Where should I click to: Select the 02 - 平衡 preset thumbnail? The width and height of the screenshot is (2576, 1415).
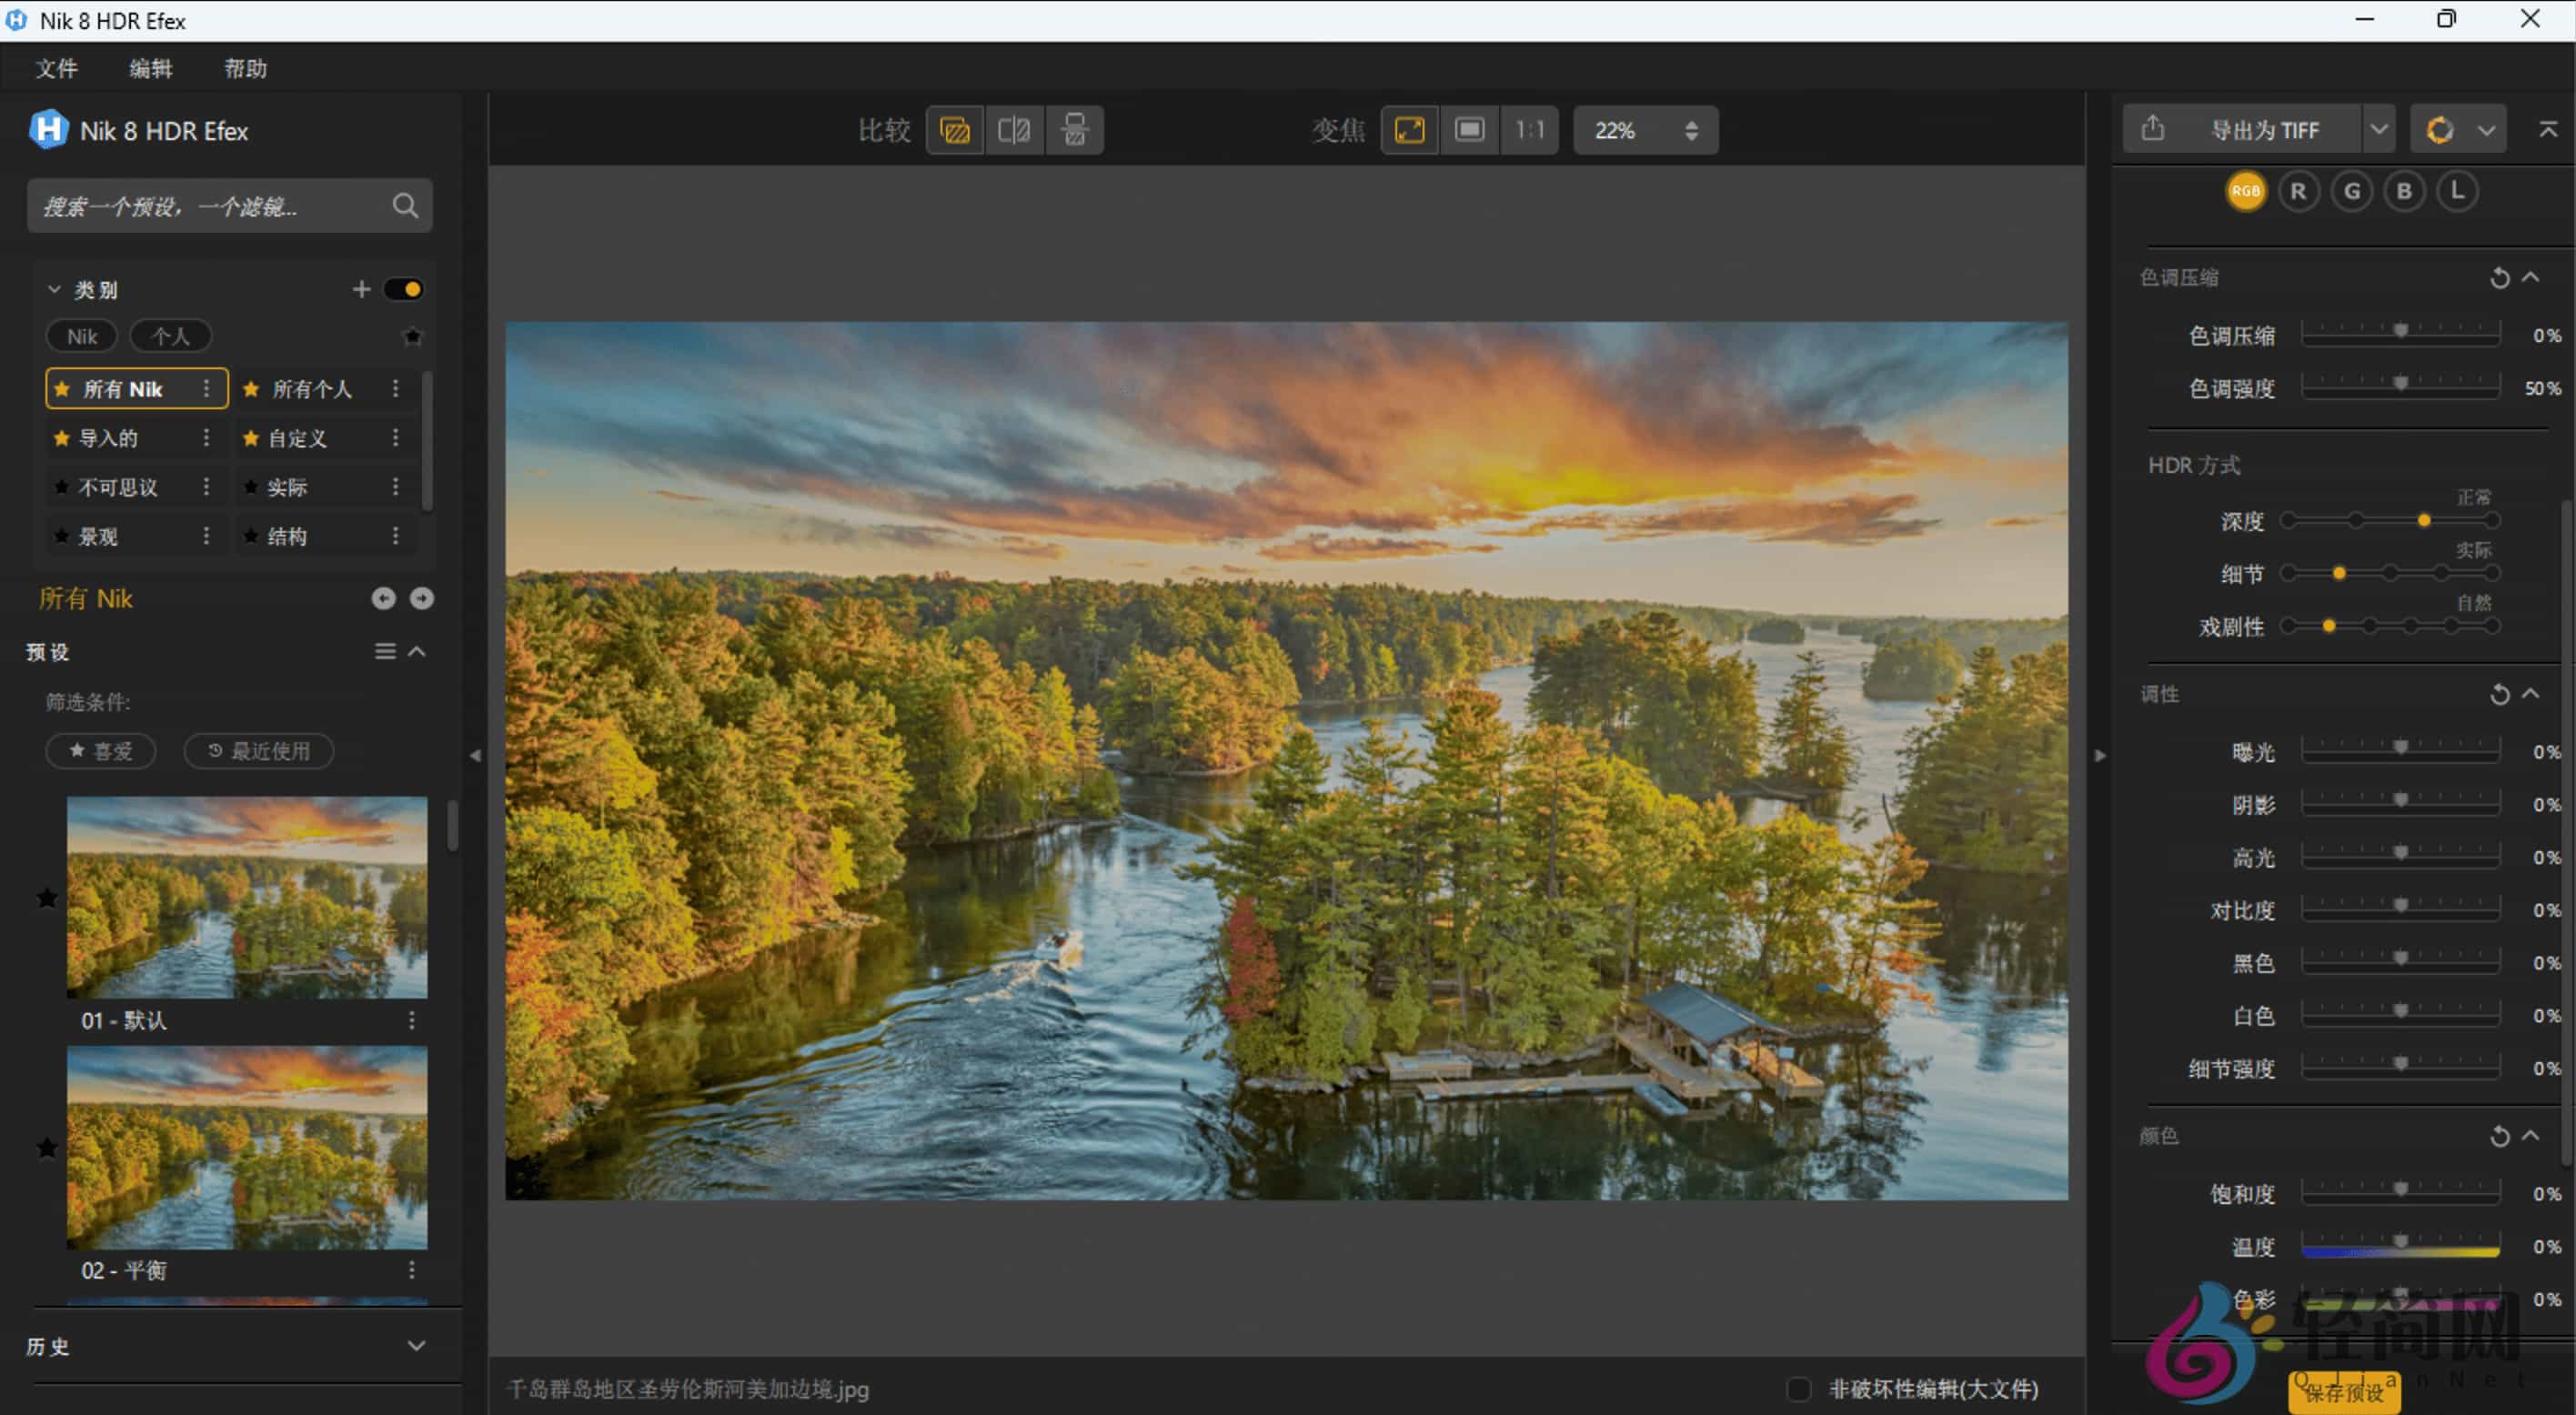coord(247,1148)
